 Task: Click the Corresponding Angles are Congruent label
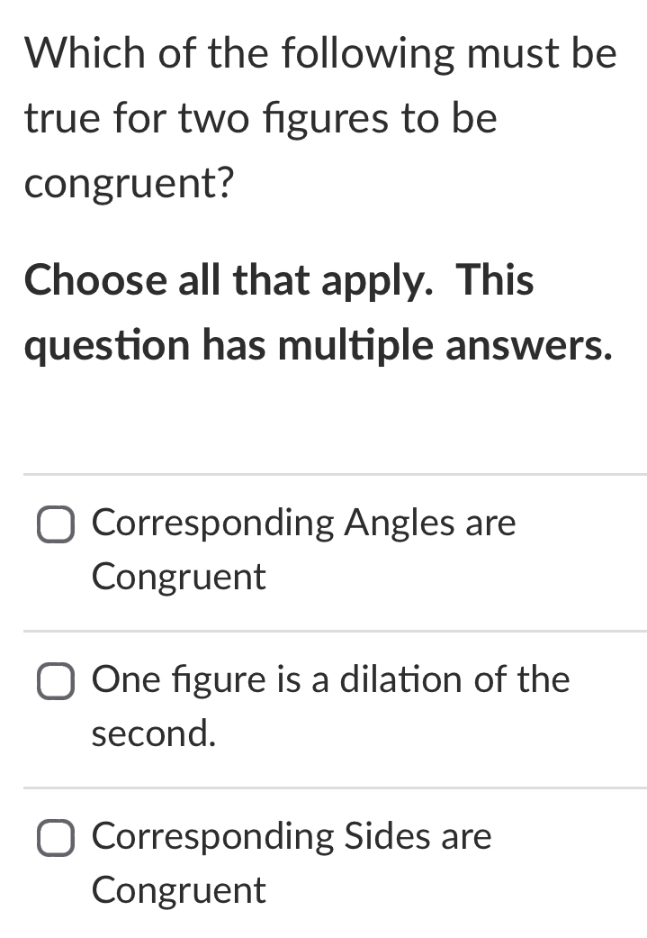coord(304,523)
